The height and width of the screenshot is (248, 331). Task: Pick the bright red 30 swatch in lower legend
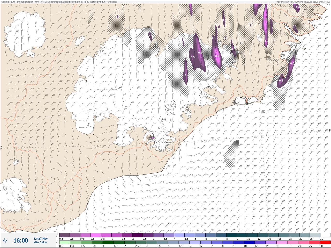(325, 243)
